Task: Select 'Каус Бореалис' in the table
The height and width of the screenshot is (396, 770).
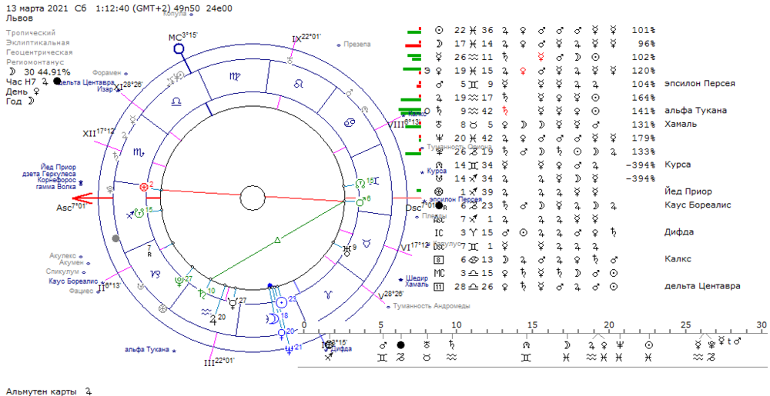Action: tap(698, 205)
